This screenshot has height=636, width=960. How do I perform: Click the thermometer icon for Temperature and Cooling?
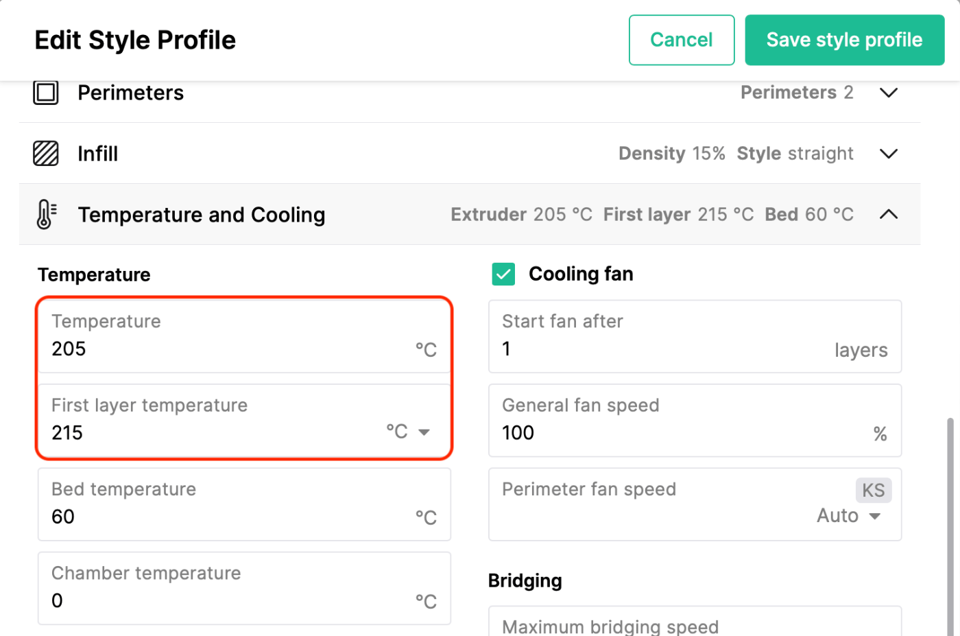tap(46, 214)
